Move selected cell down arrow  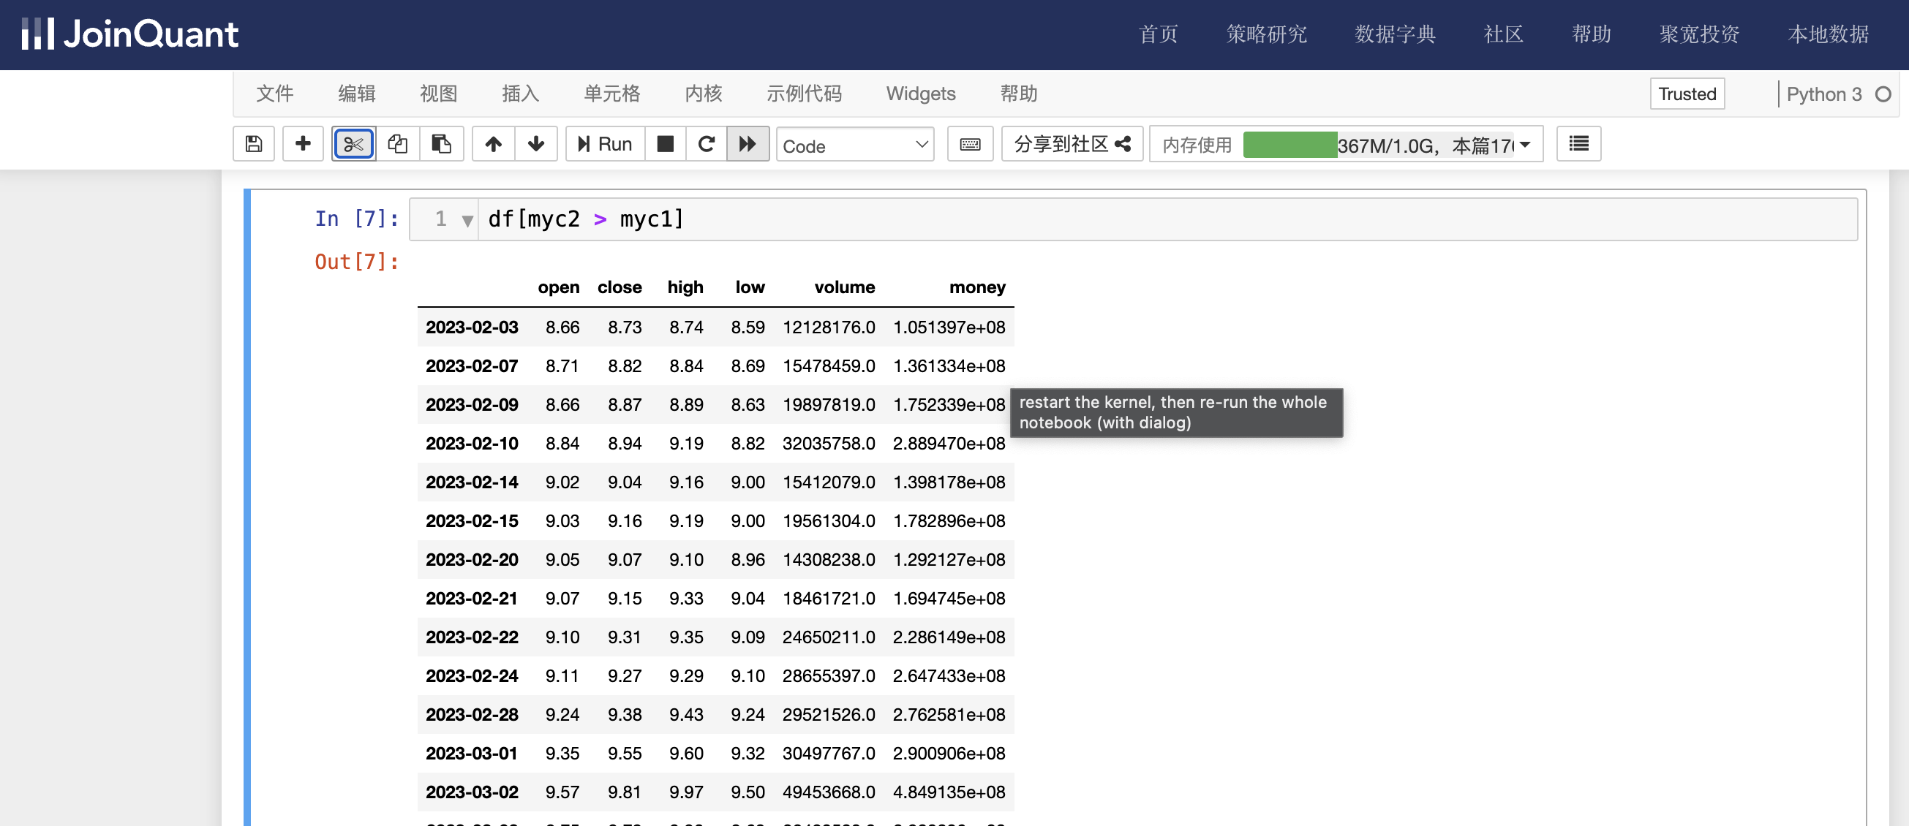click(x=536, y=144)
